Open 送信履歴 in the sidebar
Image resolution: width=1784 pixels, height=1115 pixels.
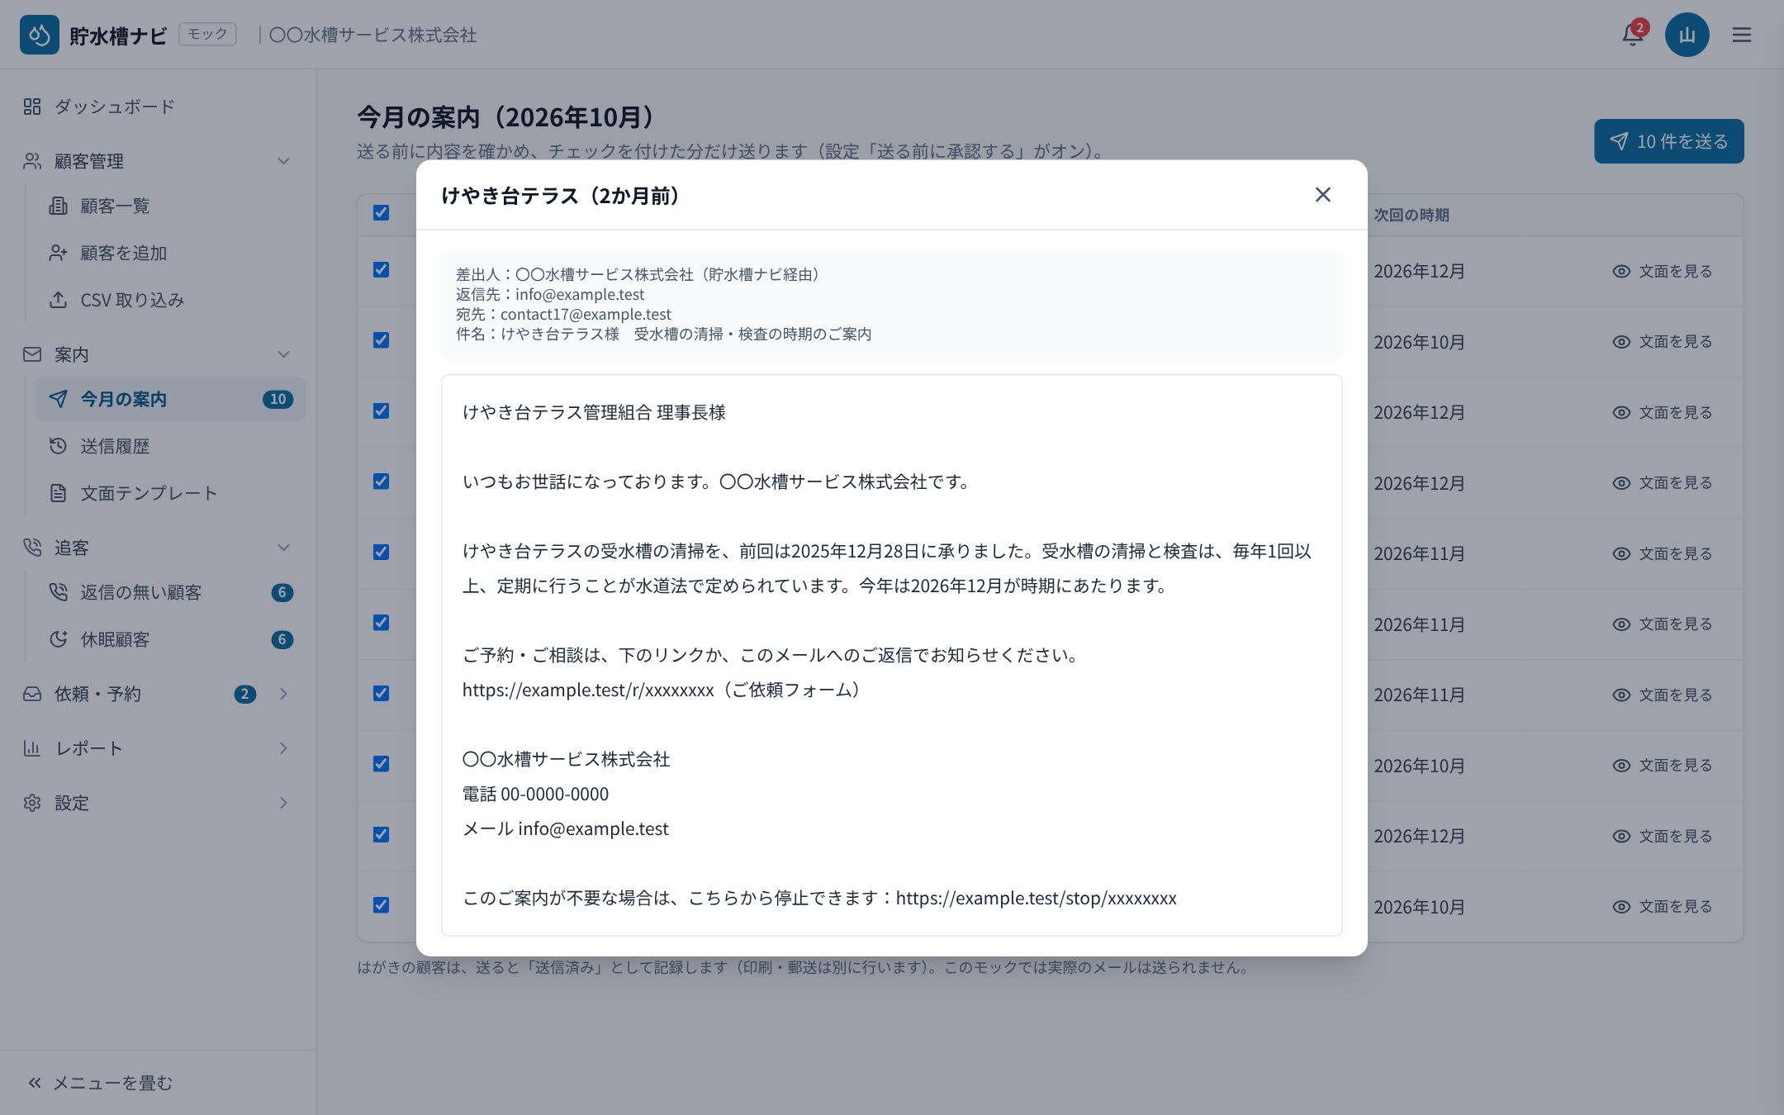pyautogui.click(x=170, y=446)
